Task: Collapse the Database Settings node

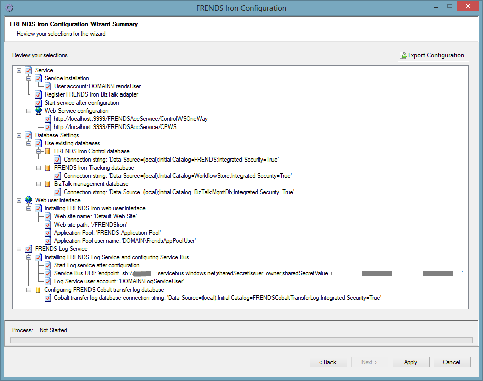Action: (19, 135)
